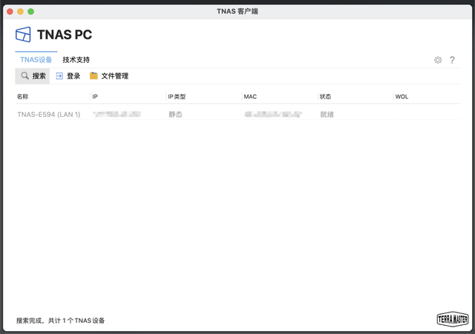
Task: Click the 登录 button label
Action: pos(73,76)
